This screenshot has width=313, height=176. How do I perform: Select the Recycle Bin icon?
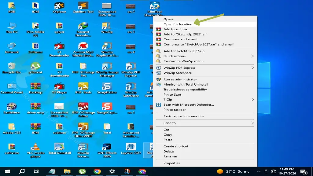12,68
